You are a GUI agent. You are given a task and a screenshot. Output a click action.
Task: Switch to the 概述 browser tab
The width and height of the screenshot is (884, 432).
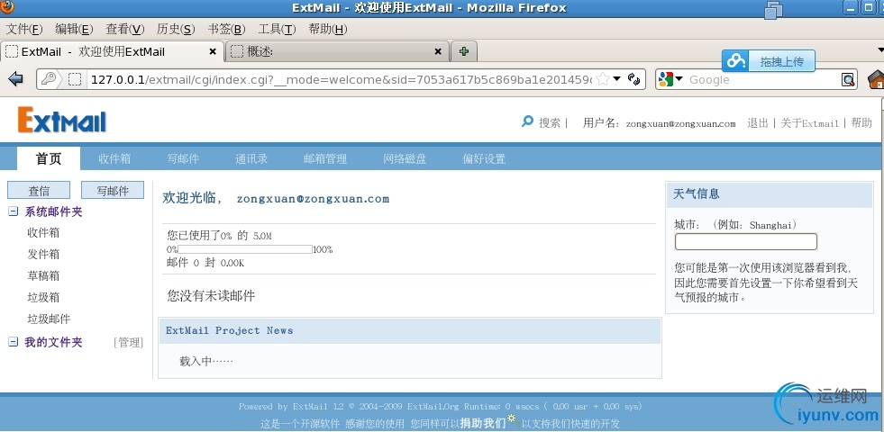click(337, 51)
